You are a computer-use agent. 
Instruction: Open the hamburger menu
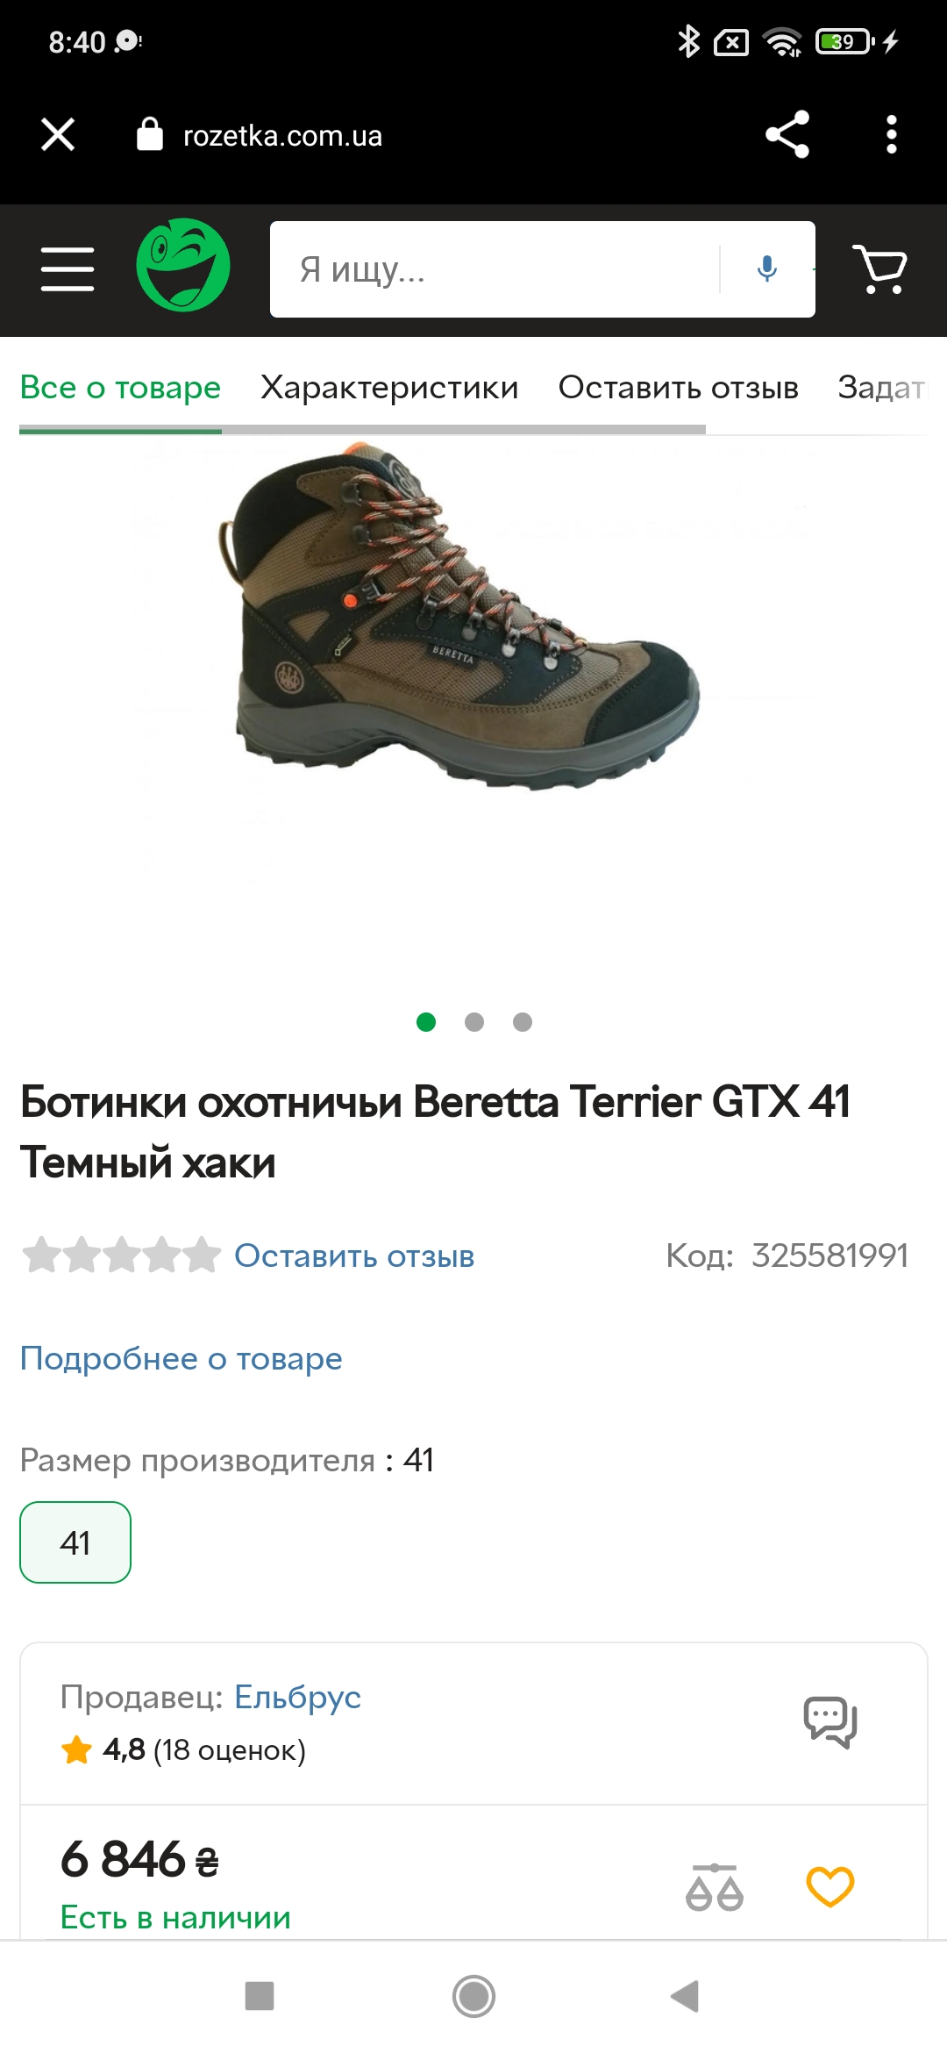point(68,268)
